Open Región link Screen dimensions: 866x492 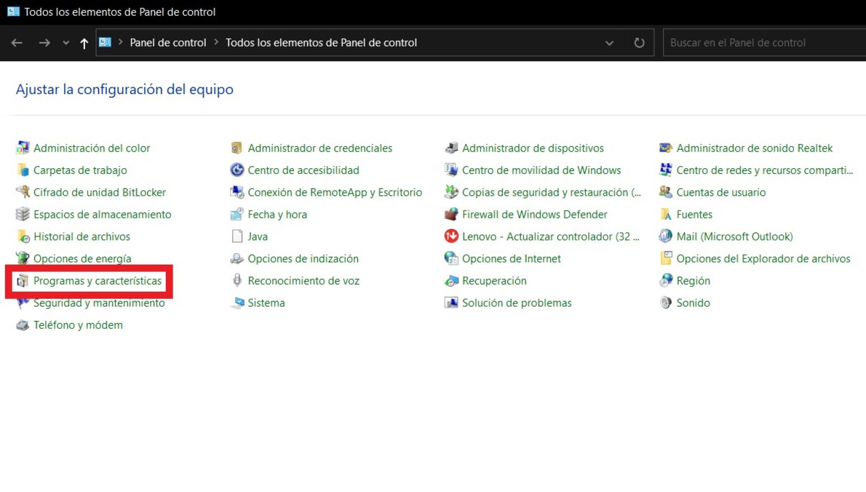[693, 281]
